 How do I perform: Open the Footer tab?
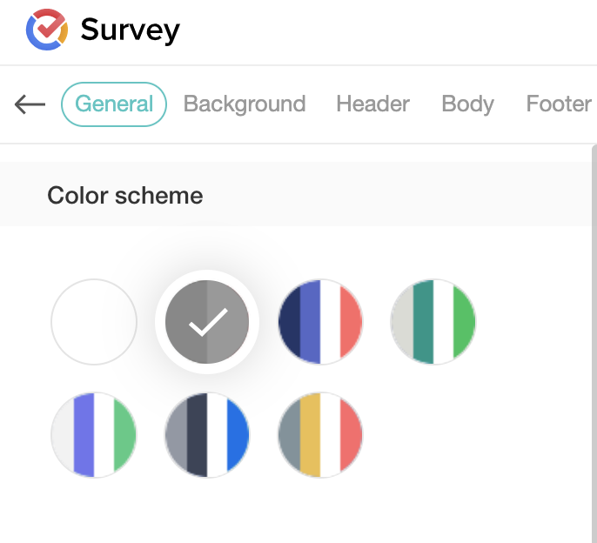coord(559,104)
